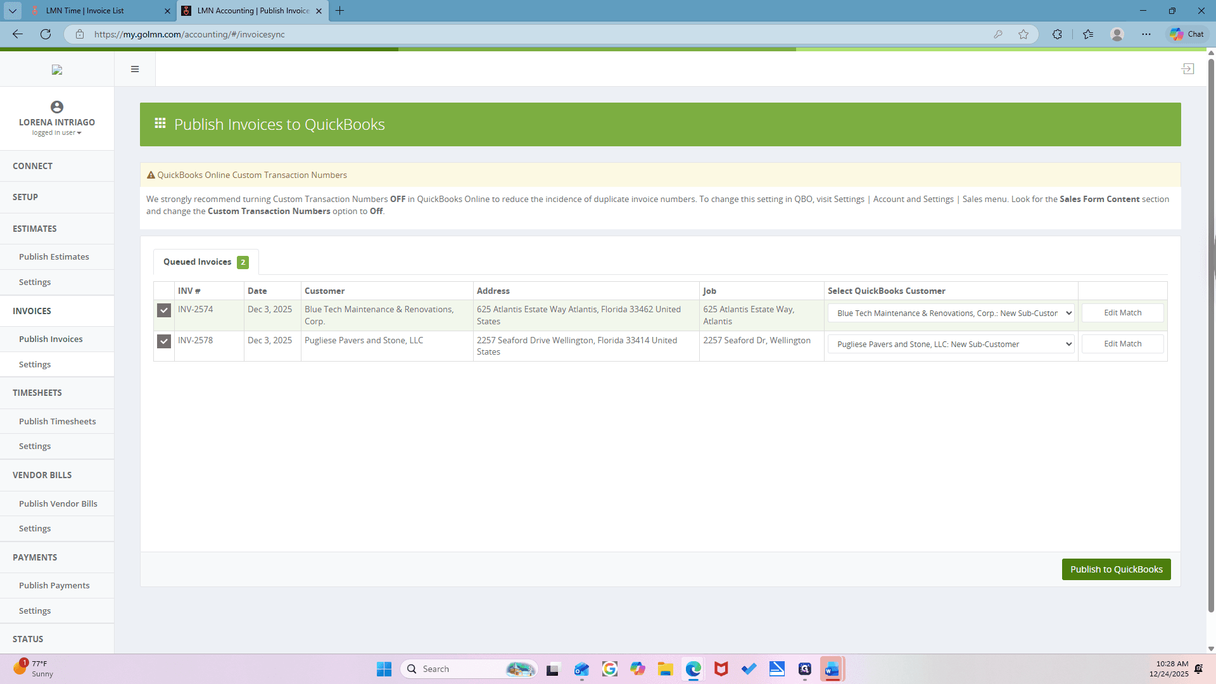Expand the logged in user dropdown
Screen dimensions: 1216x684
(57, 133)
